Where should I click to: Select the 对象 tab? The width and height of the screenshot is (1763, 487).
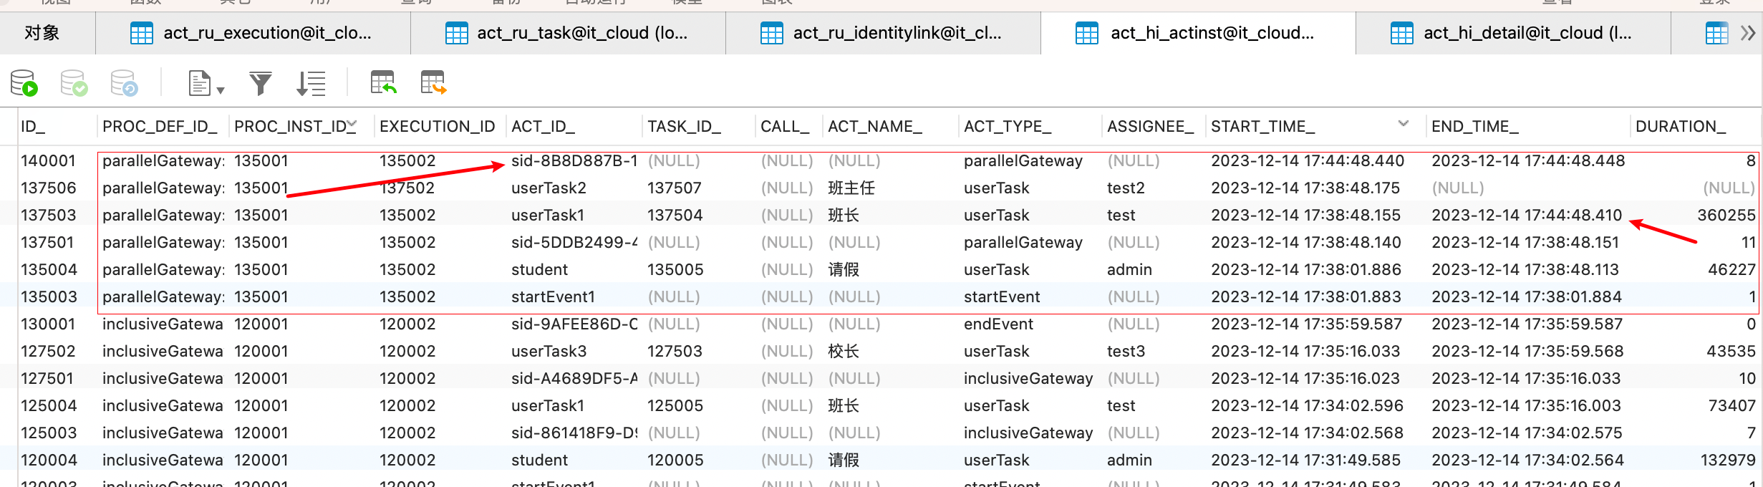(x=42, y=33)
